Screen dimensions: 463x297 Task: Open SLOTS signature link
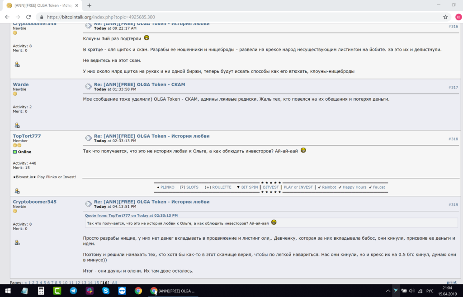point(192,187)
